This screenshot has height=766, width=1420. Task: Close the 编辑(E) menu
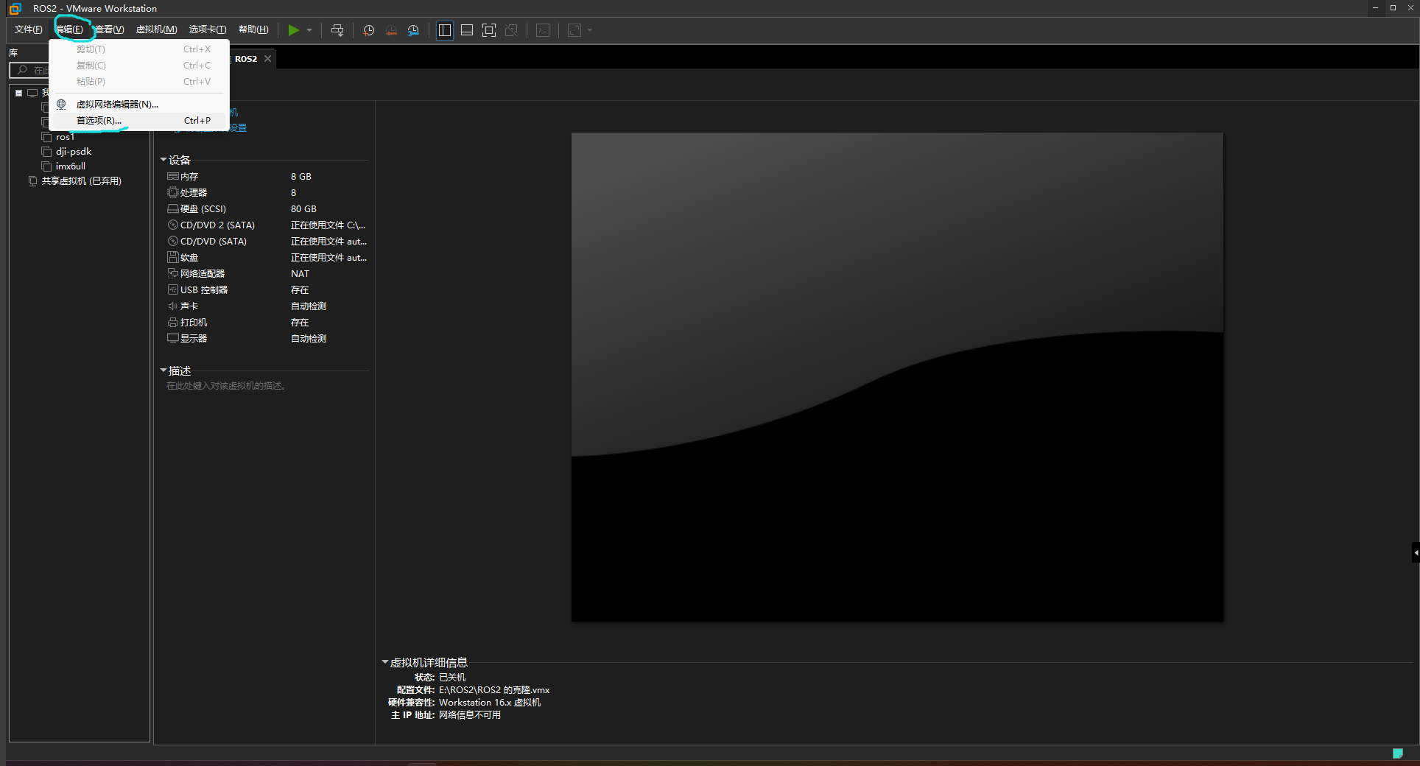click(69, 29)
